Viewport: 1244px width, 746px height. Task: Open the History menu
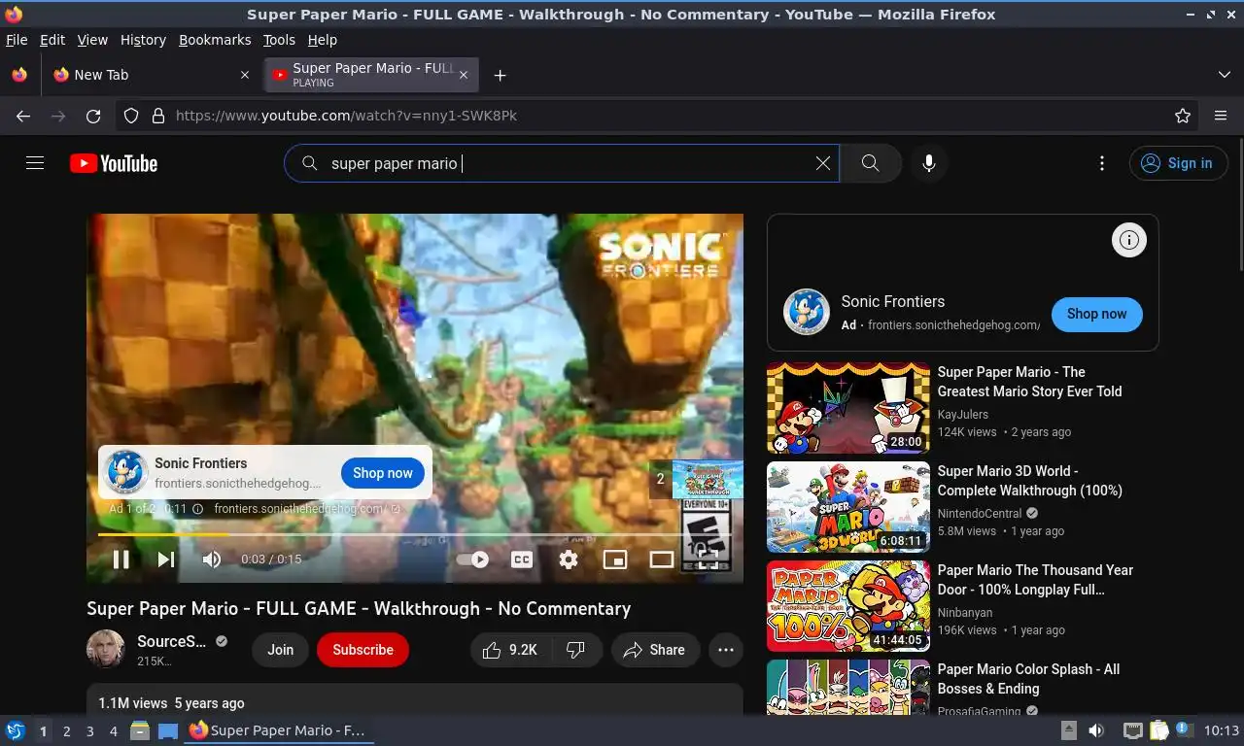143,40
